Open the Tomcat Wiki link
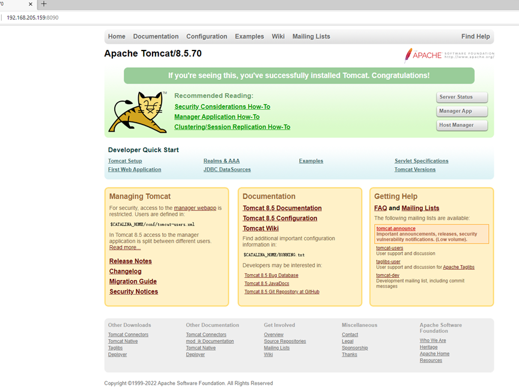519x392 pixels. [x=261, y=228]
